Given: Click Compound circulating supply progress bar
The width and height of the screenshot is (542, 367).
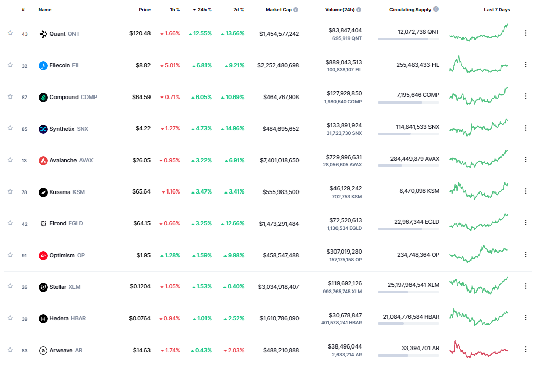Looking at the screenshot, I should pyautogui.click(x=408, y=102).
